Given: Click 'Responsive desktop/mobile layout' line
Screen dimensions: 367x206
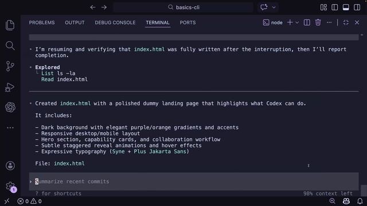Looking at the screenshot, I should pos(88,133).
